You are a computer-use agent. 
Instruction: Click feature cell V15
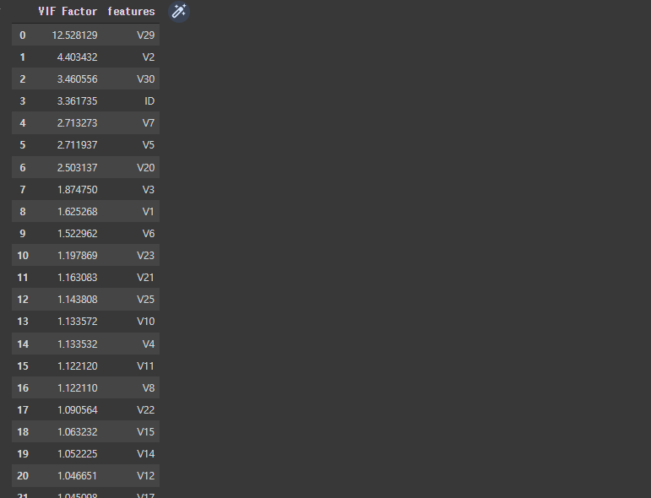tap(146, 432)
